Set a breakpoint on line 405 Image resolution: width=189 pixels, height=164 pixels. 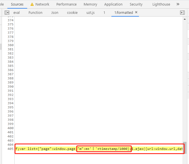[x=10, y=149]
